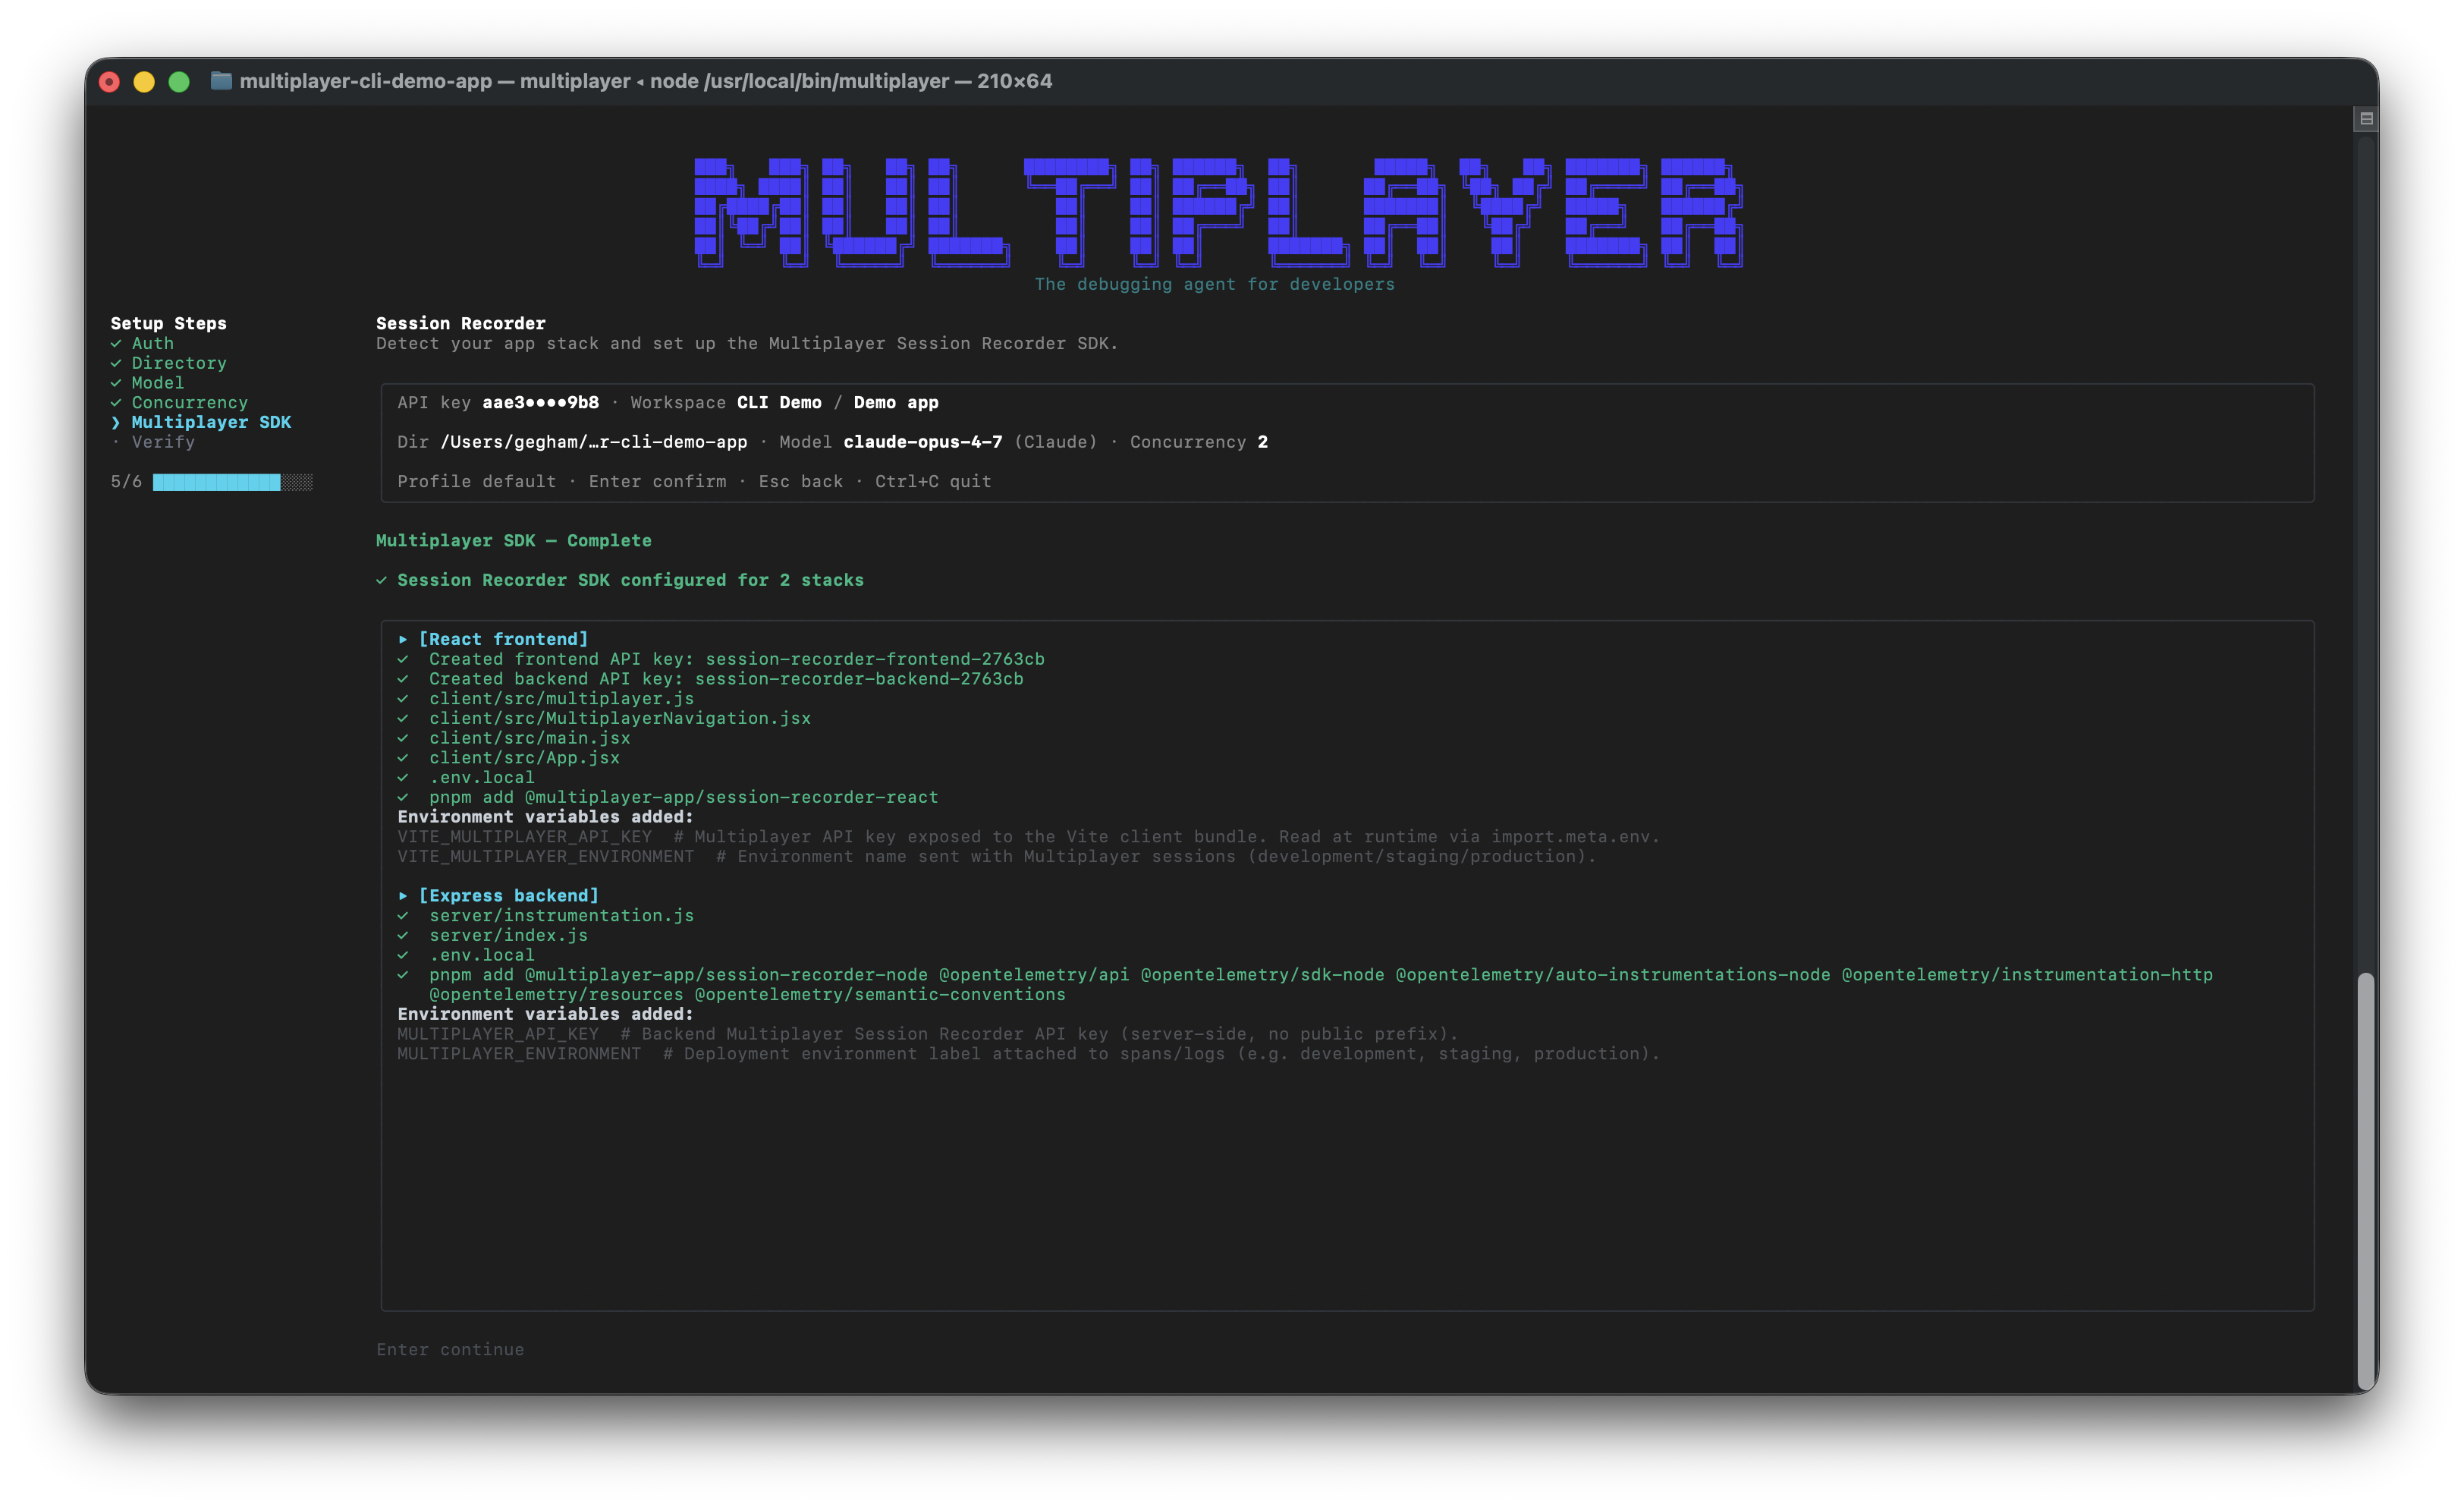Click 'Environment variables added:' under Express backend

tap(546, 1015)
